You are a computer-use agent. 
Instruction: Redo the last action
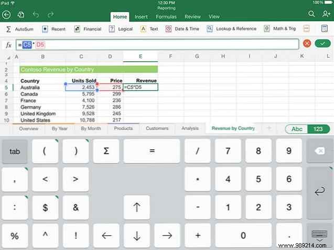(50, 15)
